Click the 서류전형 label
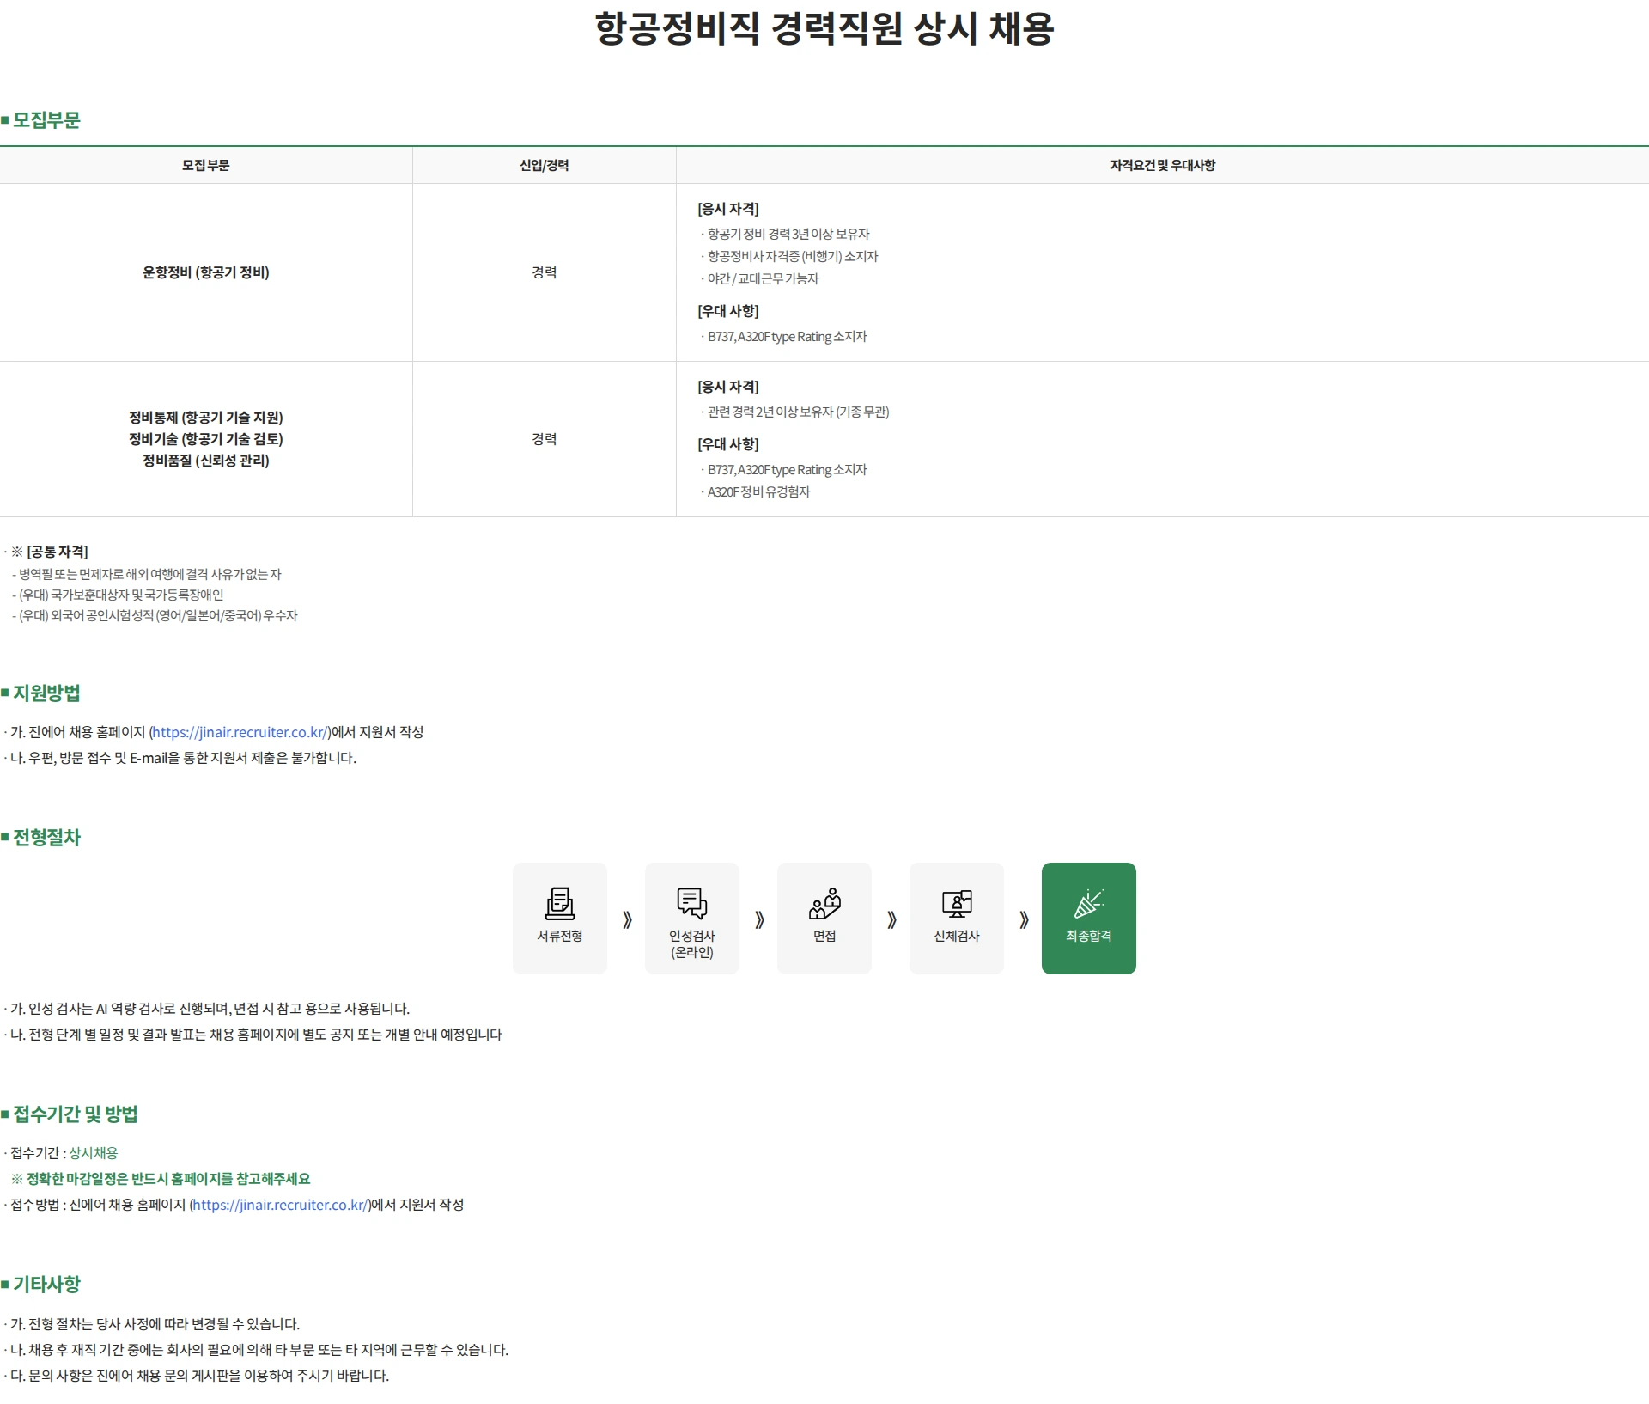This screenshot has height=1404, width=1649. click(560, 936)
